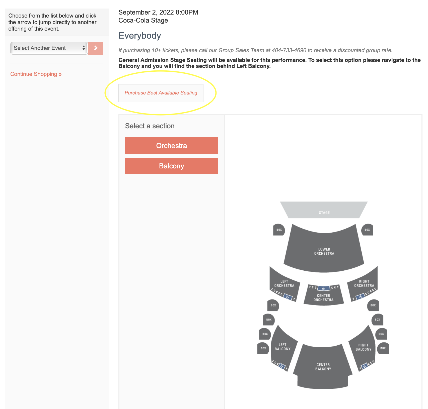Image resolution: width=428 pixels, height=409 pixels.
Task: Choose Left Orchestra section on map
Action: coord(284,283)
